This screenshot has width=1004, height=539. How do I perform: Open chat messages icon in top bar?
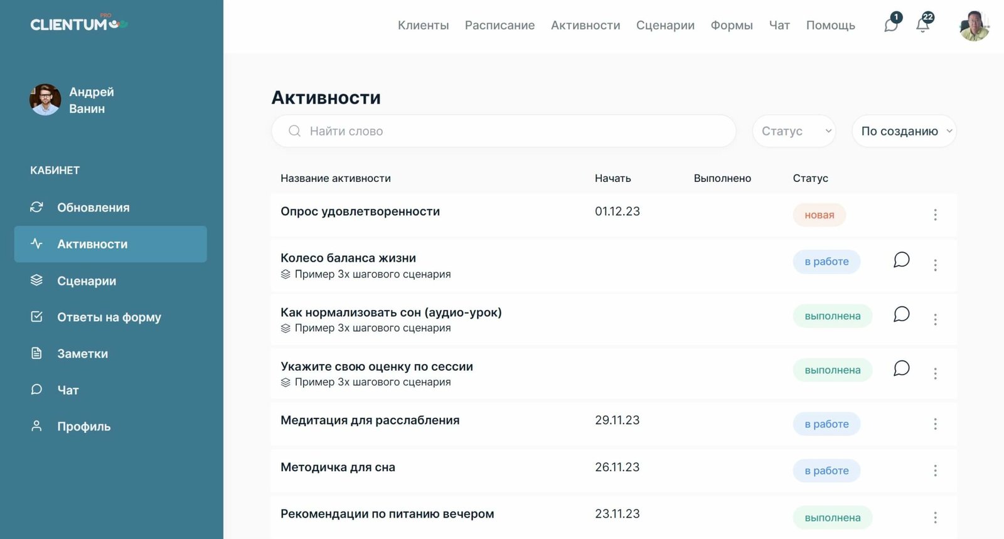click(x=891, y=25)
